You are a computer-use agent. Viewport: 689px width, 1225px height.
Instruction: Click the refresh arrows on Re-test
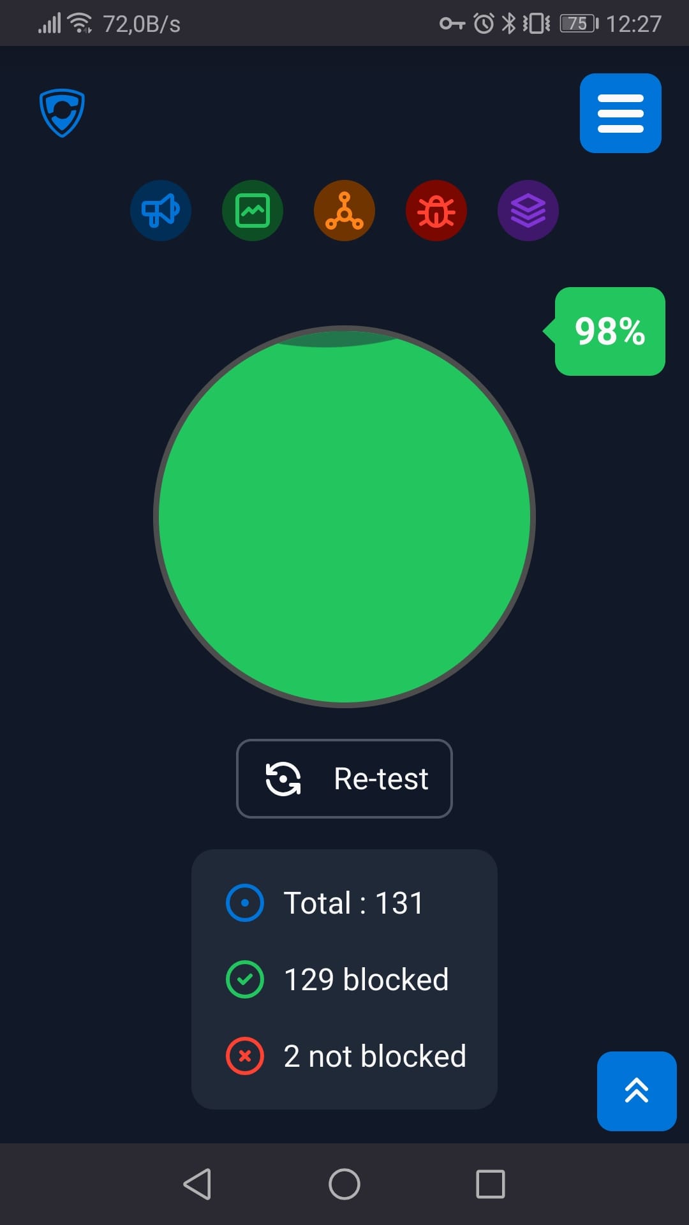283,779
